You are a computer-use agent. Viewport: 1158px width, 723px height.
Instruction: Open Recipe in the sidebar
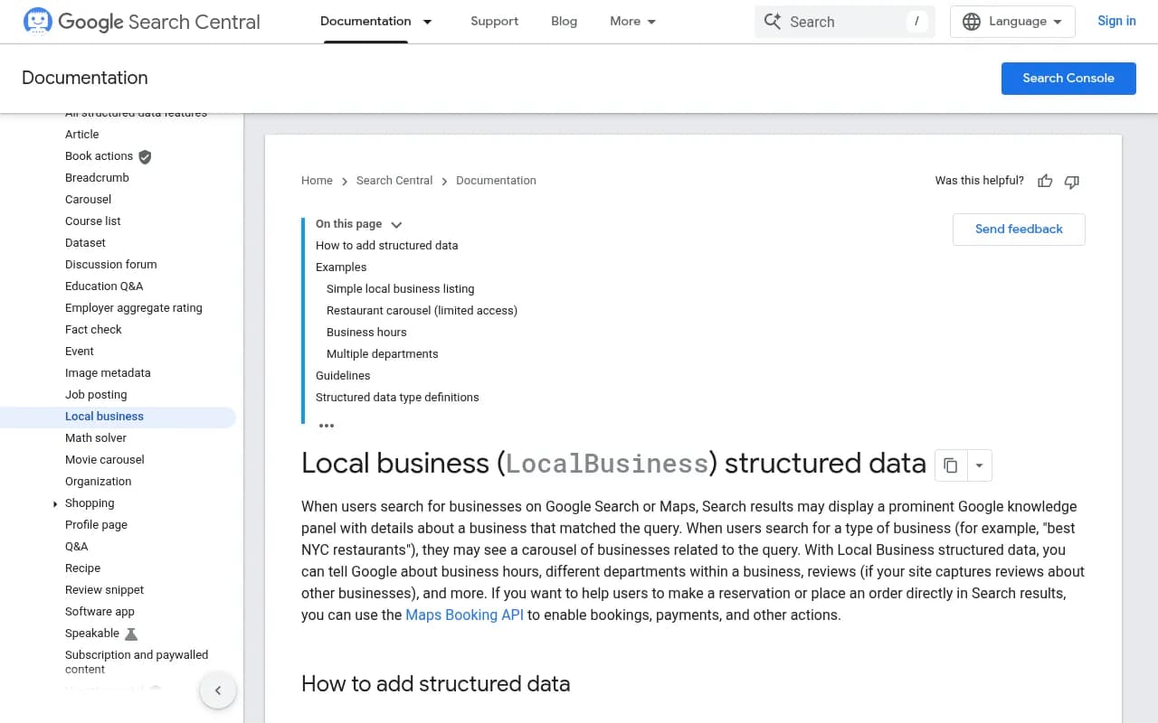point(82,568)
